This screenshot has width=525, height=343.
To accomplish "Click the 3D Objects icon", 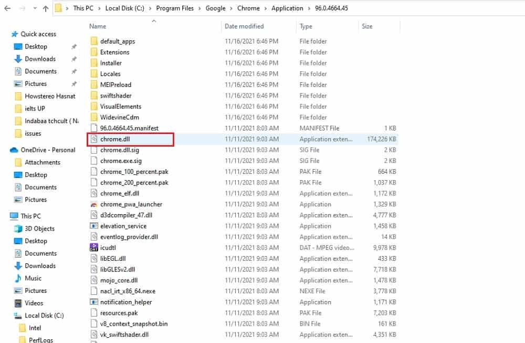I will click(x=18, y=228).
